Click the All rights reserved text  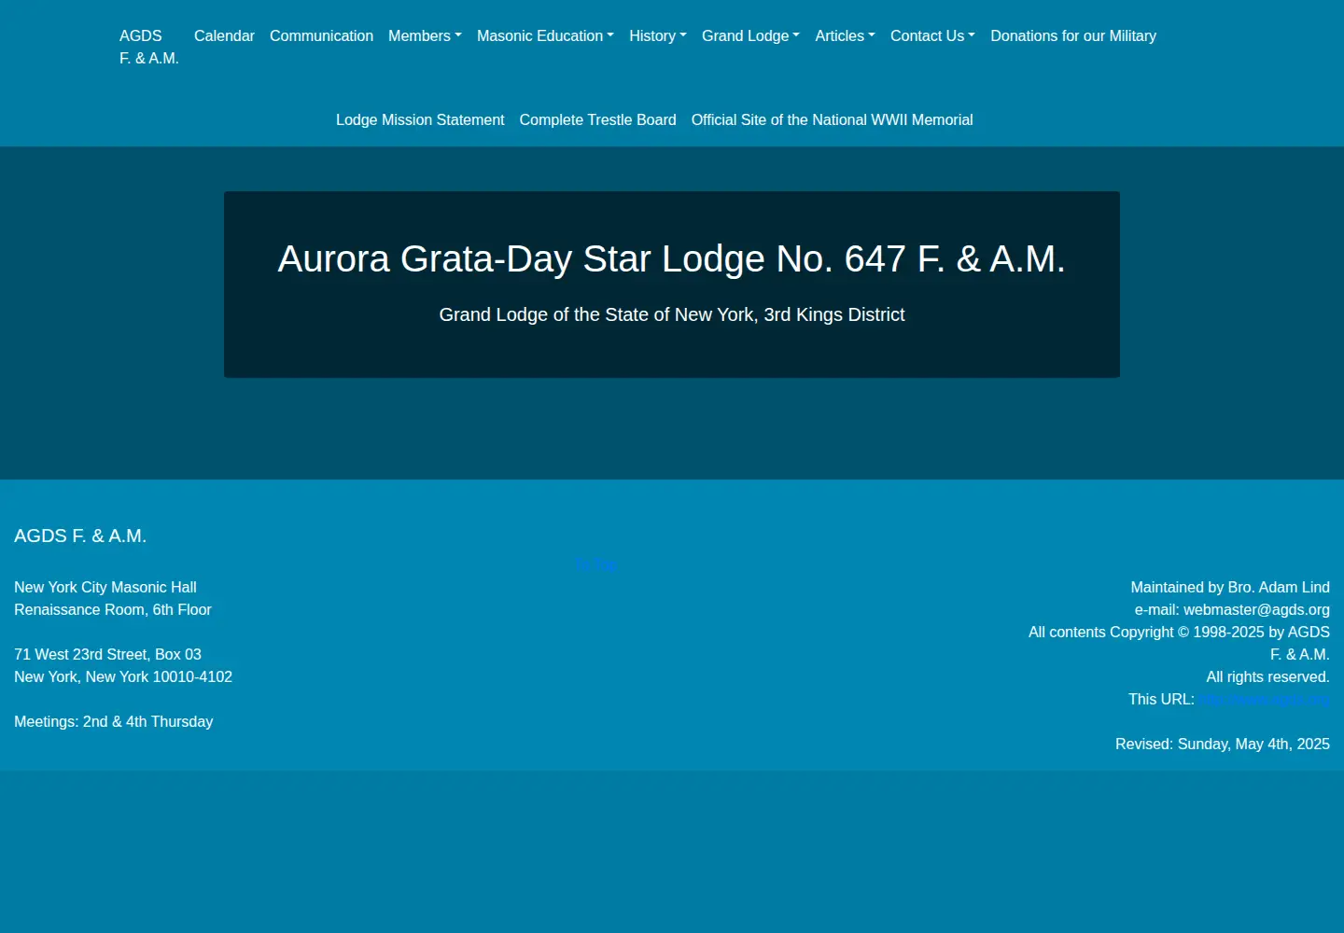pyautogui.click(x=1267, y=676)
